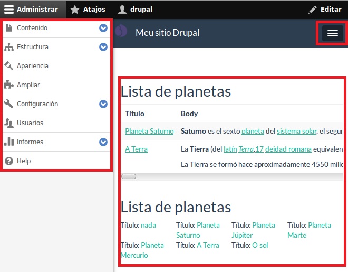This screenshot has width=348, height=272.
Task: Click the Título column header
Action: click(134, 114)
